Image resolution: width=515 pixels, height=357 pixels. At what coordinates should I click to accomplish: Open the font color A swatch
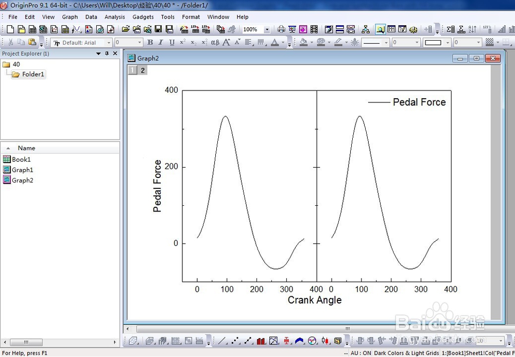(275, 42)
